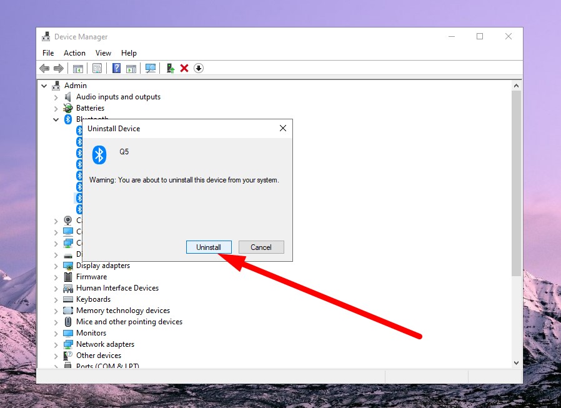
Task: Click the Back navigation arrow
Action: [x=43, y=68]
